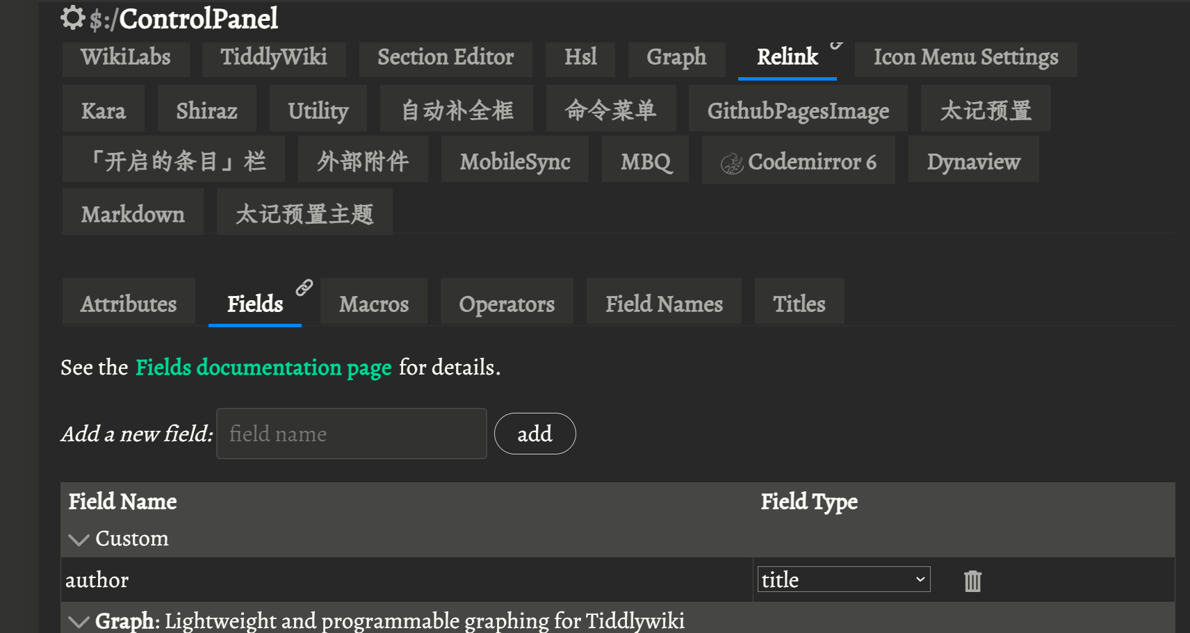Open the 太记预置主题 tab
The image size is (1190, 633).
point(304,213)
